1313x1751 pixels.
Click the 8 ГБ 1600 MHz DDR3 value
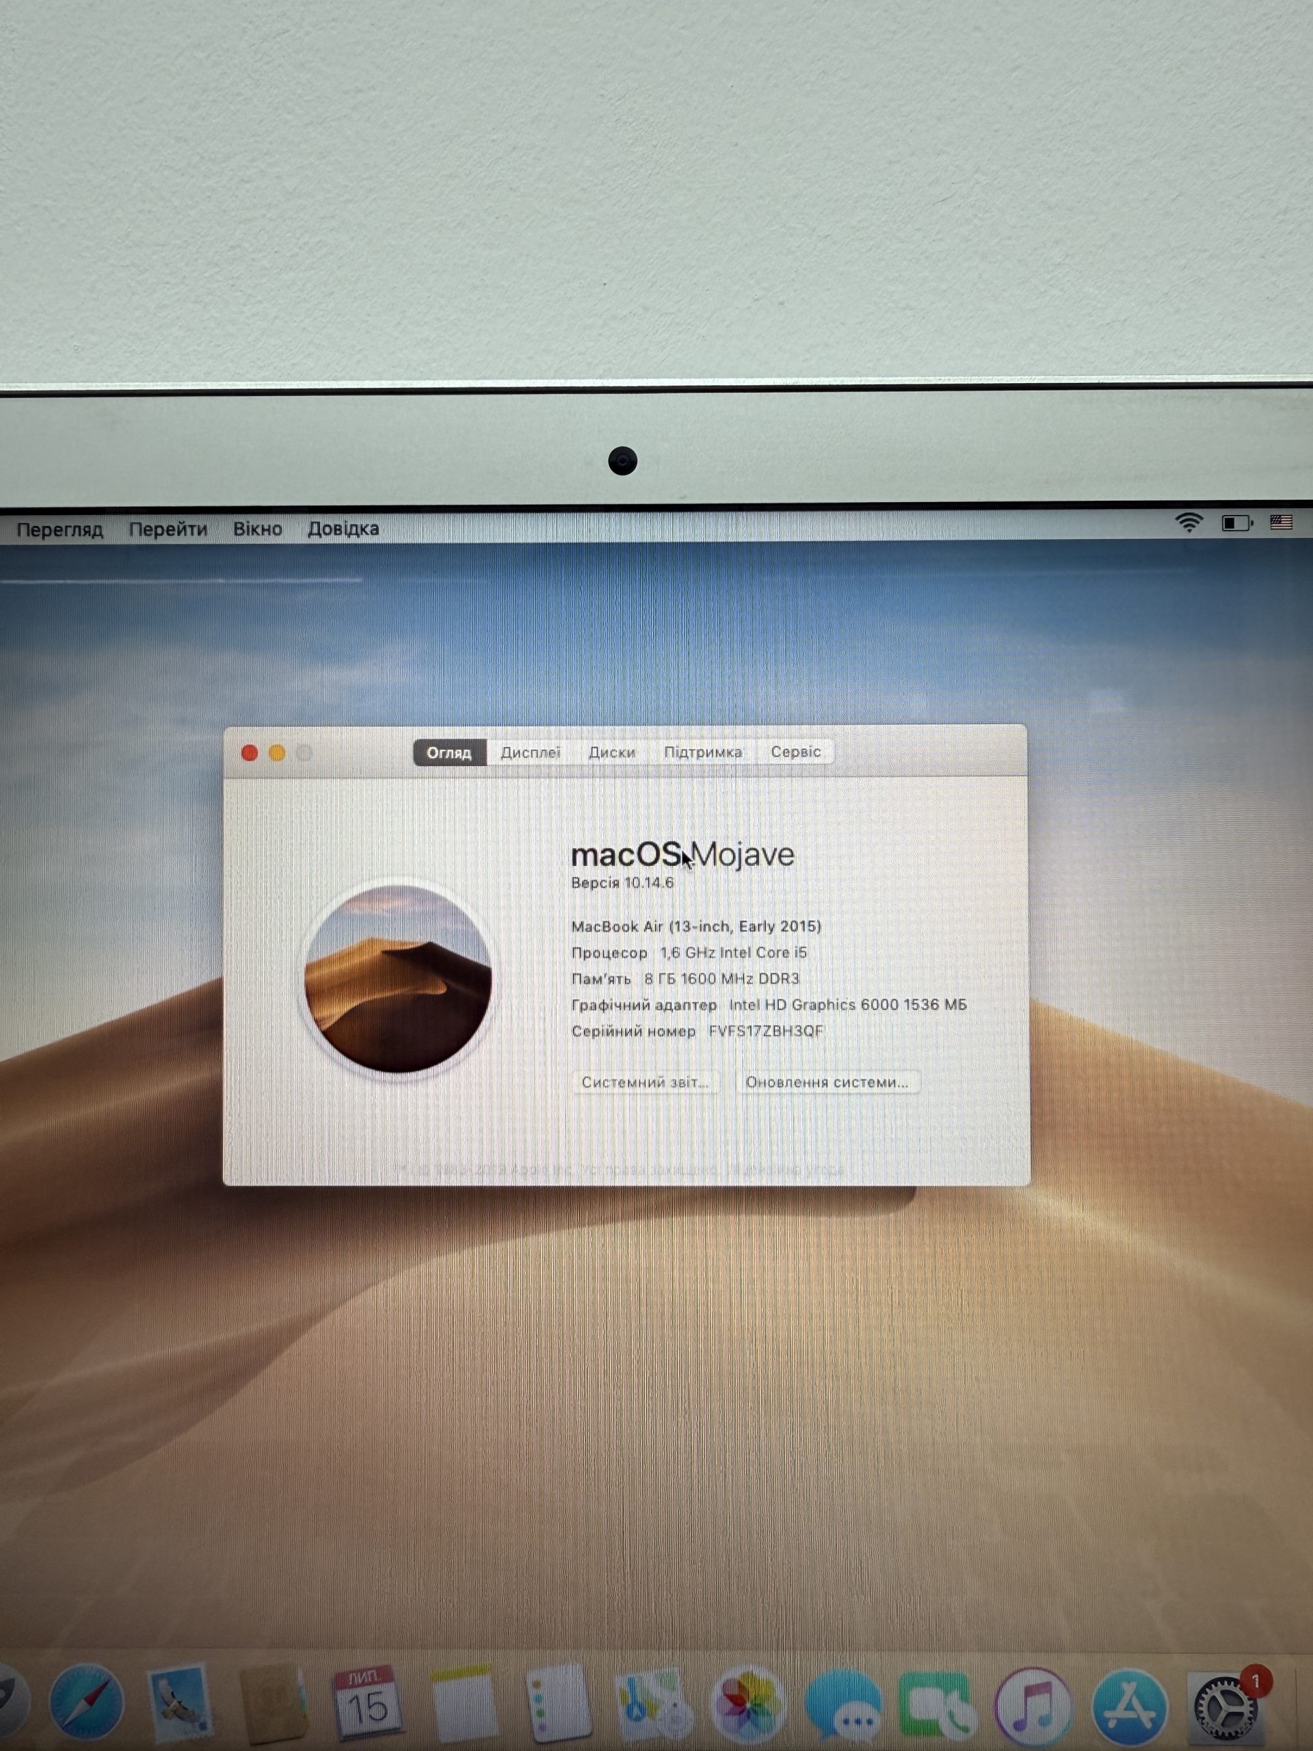(721, 978)
